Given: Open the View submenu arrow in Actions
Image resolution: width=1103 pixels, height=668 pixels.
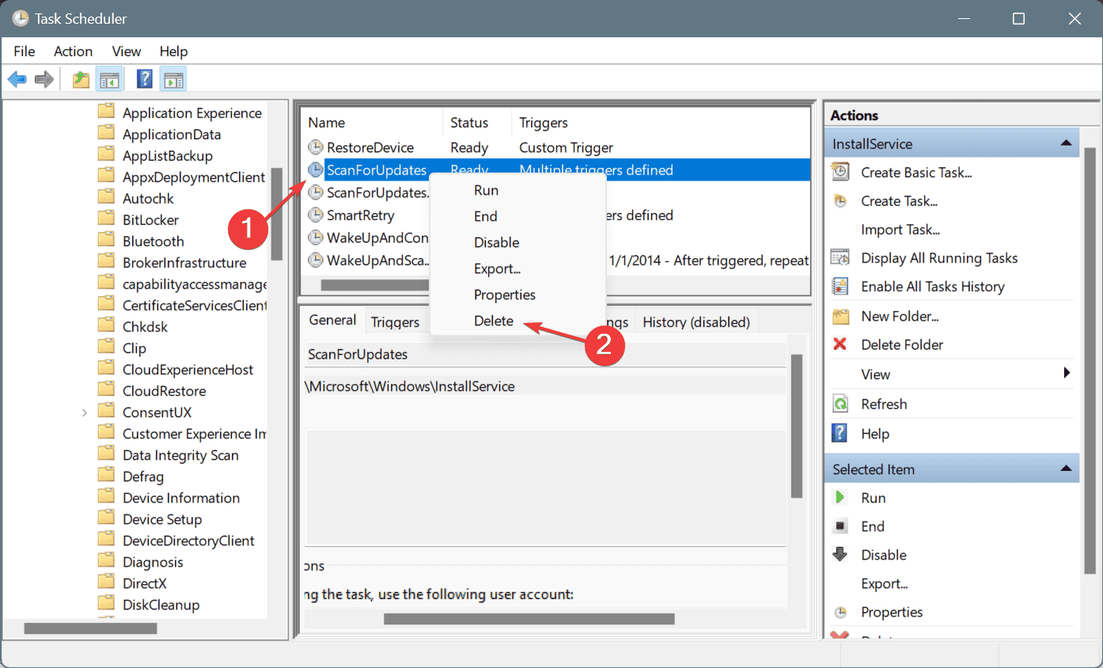Looking at the screenshot, I should (x=1067, y=374).
